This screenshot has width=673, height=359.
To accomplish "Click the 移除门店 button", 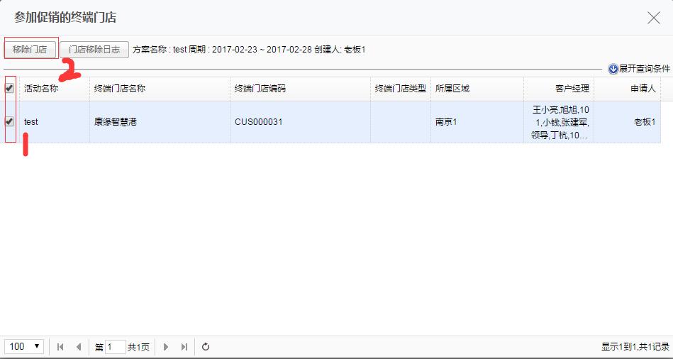I will pos(30,50).
